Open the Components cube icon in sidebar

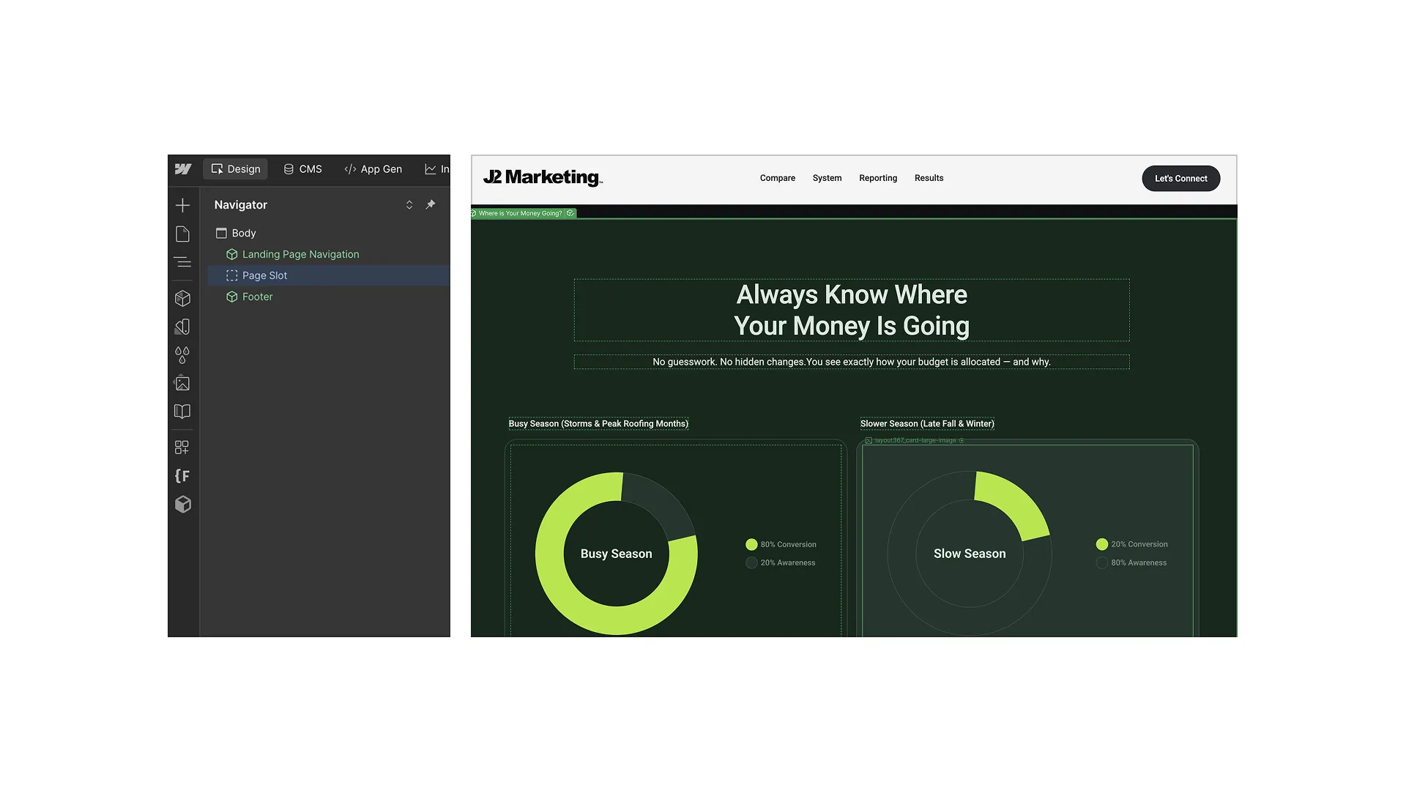(x=182, y=298)
